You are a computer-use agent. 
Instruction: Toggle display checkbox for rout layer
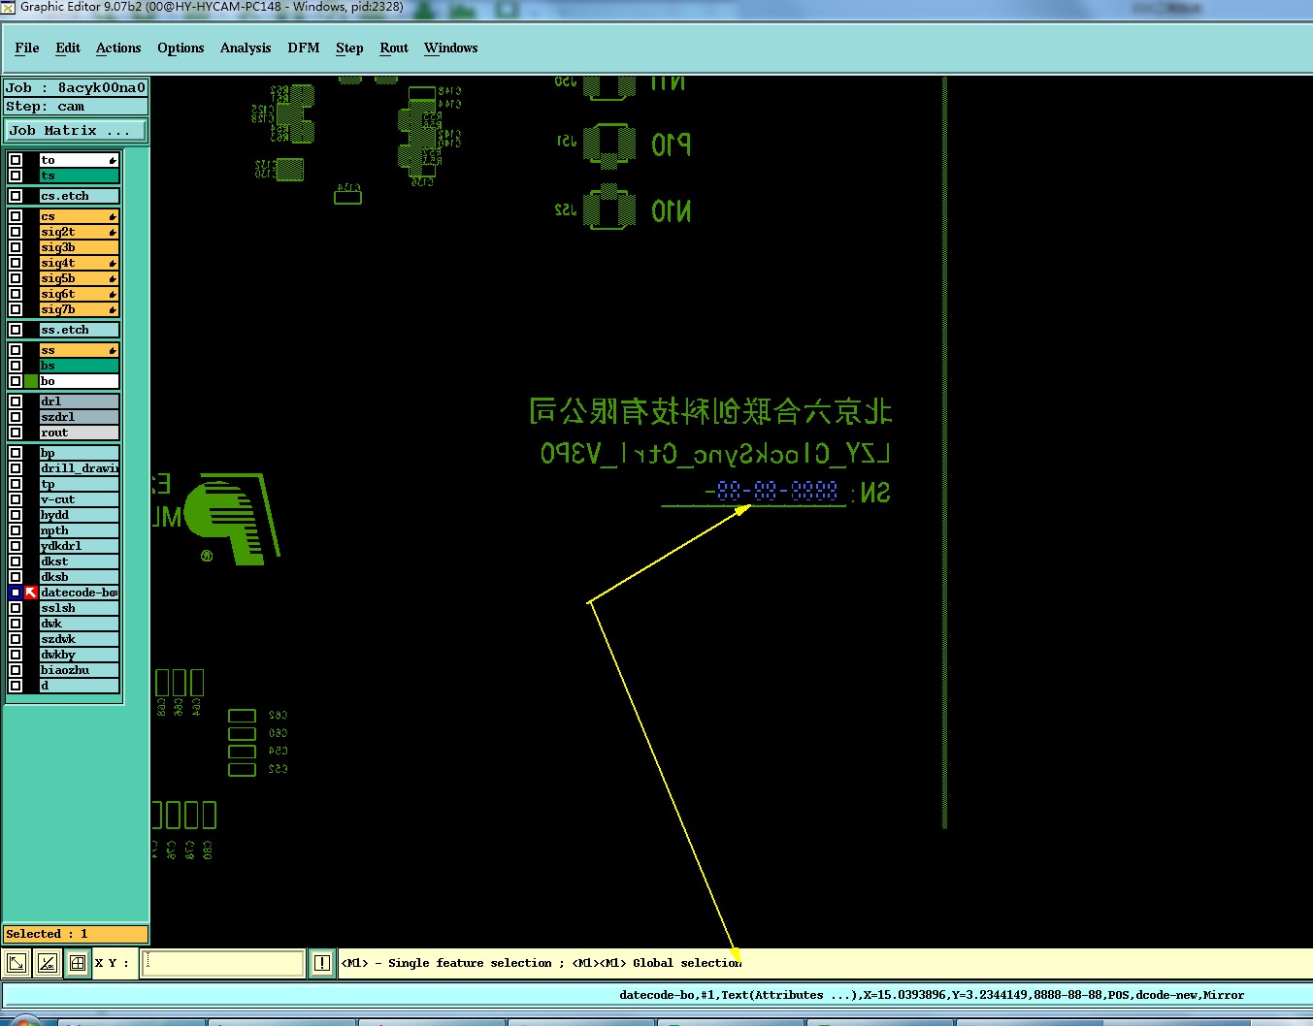[x=16, y=433]
